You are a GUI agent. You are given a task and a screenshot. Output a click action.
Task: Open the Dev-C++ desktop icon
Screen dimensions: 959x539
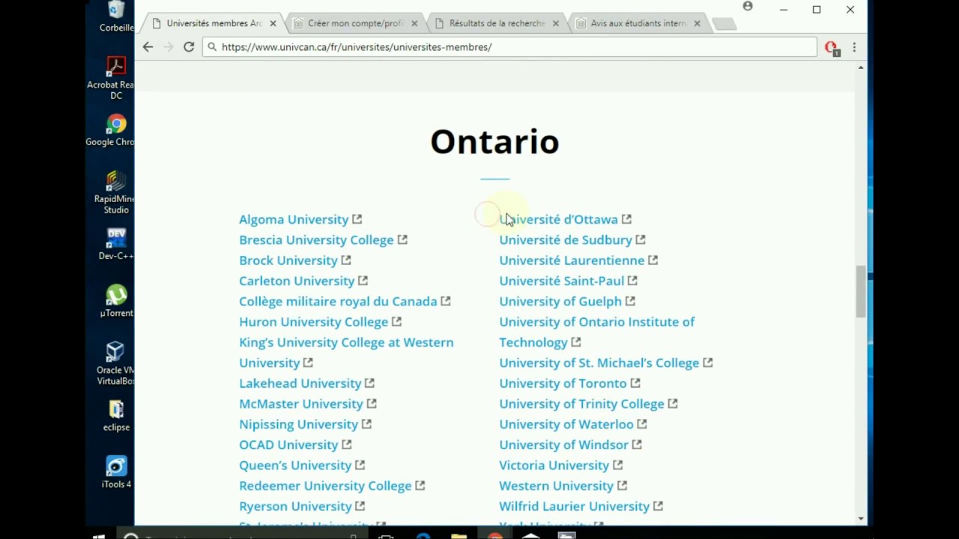(116, 245)
